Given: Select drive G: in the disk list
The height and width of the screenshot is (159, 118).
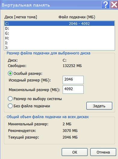Looking at the screenshot, I should point(60,33).
